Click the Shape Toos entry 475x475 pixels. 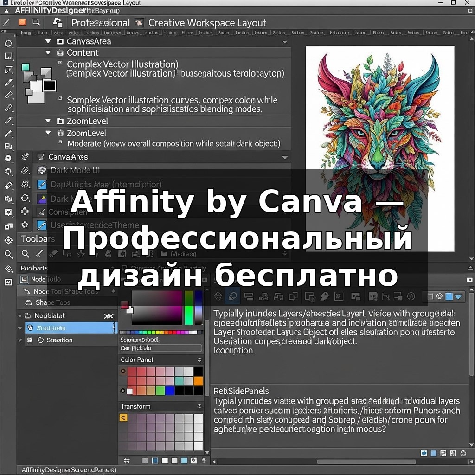click(53, 302)
